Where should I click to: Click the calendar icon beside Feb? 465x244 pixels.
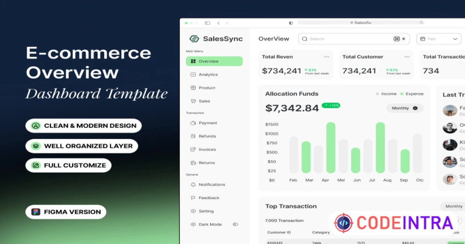(423, 39)
